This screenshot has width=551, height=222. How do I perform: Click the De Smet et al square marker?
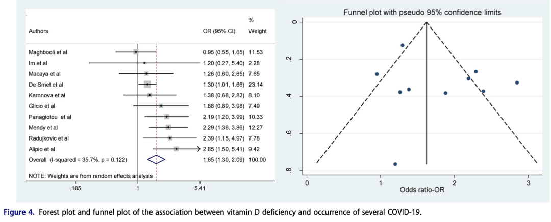click(x=147, y=84)
